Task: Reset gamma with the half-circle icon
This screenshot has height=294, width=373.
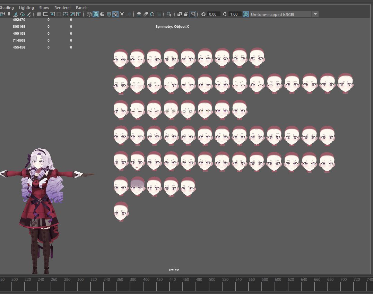Action: (225, 14)
